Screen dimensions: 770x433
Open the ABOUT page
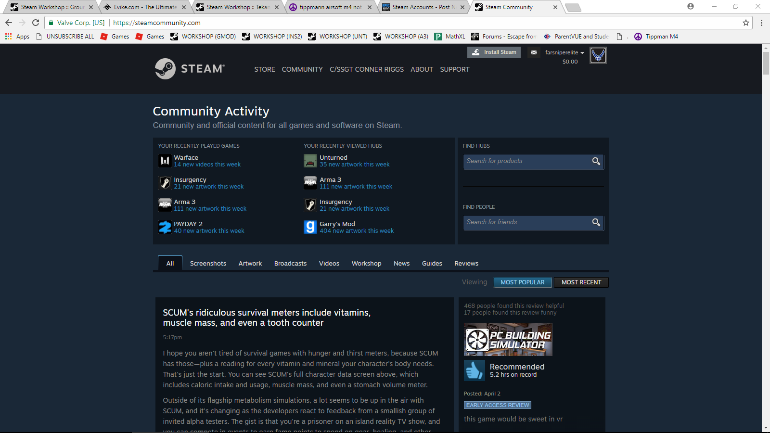click(422, 69)
